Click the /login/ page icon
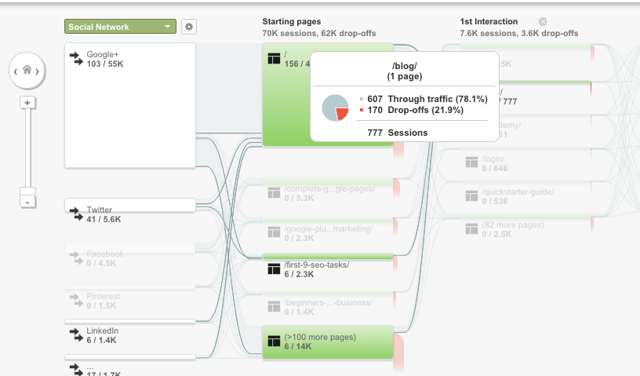The width and height of the screenshot is (640, 376). [471, 162]
